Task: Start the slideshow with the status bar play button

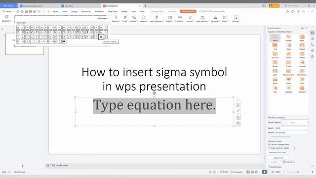Action: click(x=265, y=172)
